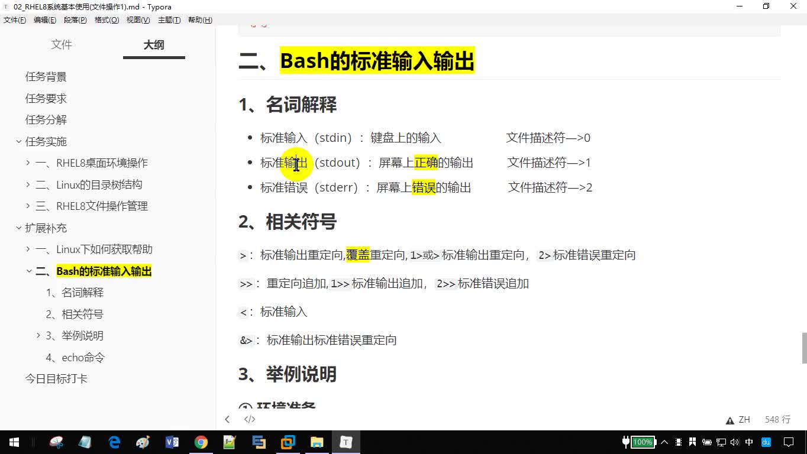Viewport: 807px width, 454px height.
Task: Open VMware Workstation taskbar icon
Action: 288,442
